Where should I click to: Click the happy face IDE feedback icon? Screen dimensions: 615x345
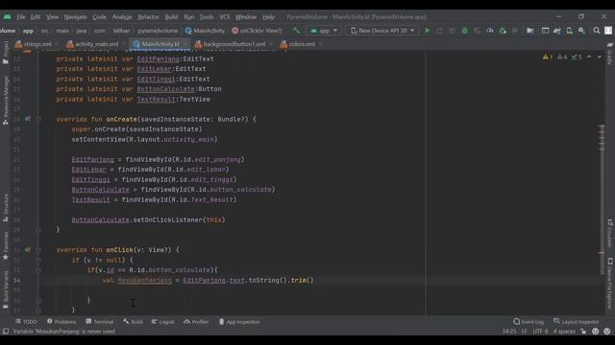pos(596,332)
